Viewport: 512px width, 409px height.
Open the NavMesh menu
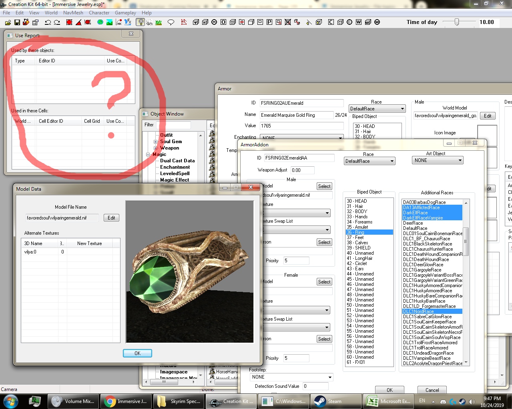(73, 13)
